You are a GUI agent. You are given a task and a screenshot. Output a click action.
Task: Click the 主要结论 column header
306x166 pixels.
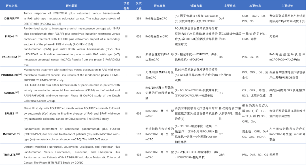point(287,6)
